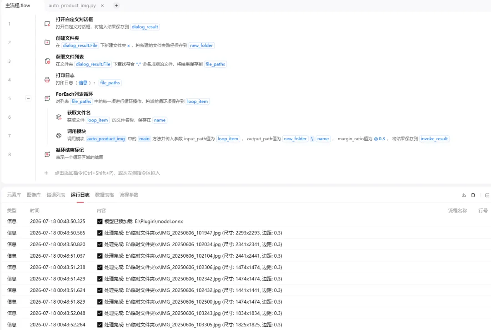Click the log entry for IMG_20250606_102306.jpg
Image resolution: width=491 pixels, height=330 pixels.
click(x=245, y=267)
